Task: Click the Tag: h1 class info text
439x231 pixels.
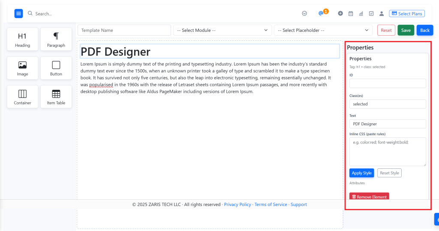Action: click(x=367, y=67)
